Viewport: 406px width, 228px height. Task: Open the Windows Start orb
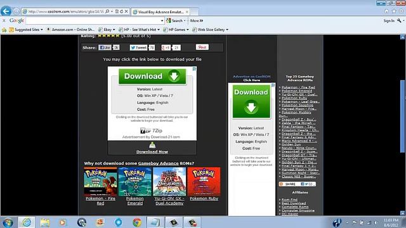(8, 222)
